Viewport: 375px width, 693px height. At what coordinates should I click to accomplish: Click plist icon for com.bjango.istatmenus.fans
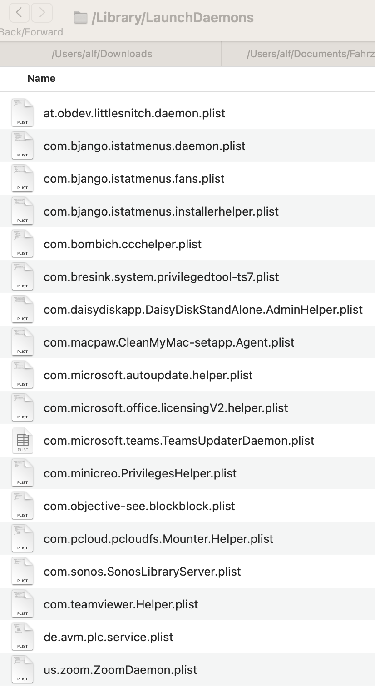[22, 178]
